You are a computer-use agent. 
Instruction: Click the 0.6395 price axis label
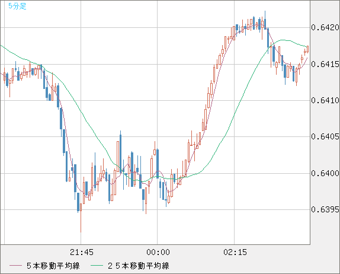pyautogui.click(x=325, y=210)
